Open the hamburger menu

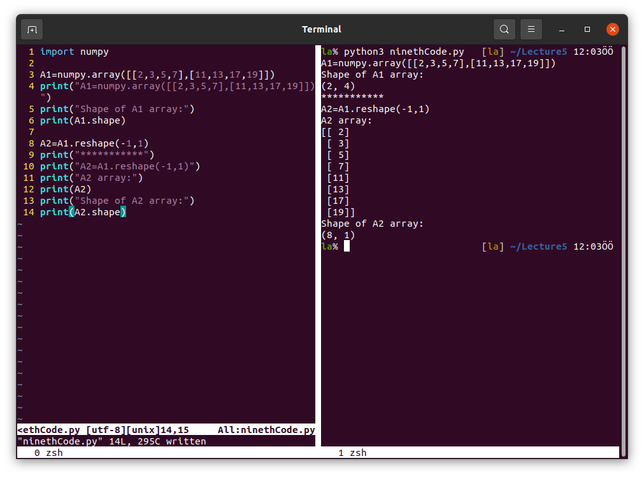click(531, 29)
